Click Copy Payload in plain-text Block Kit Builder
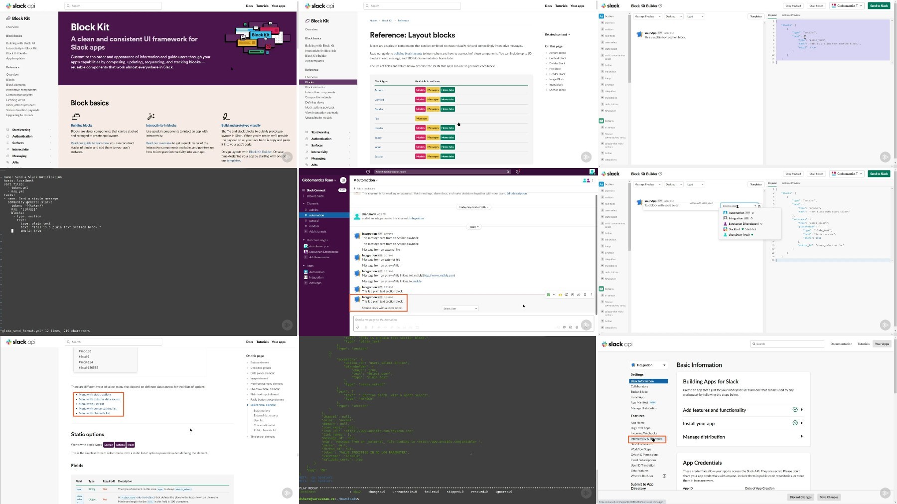 click(793, 6)
